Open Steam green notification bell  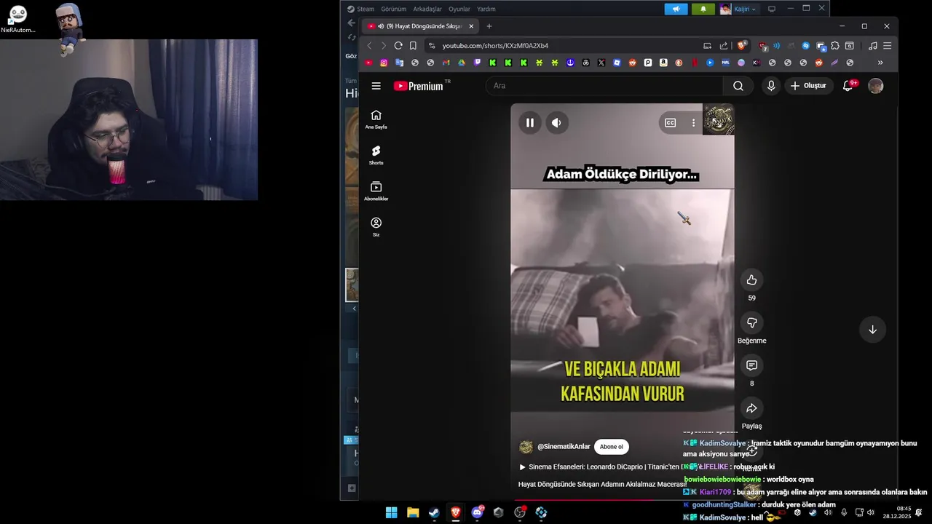tap(703, 9)
